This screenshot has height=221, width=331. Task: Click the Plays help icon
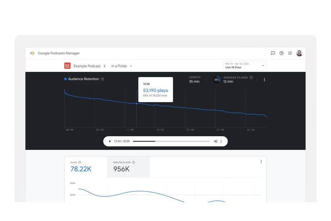coord(80,163)
